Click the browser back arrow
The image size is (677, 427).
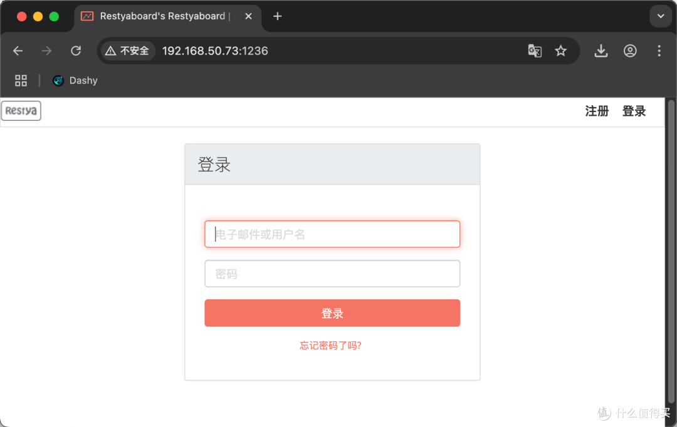[18, 51]
